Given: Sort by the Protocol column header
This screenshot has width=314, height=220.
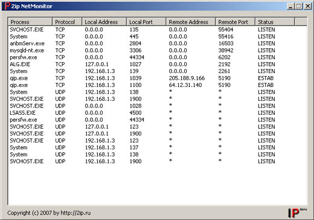Looking at the screenshot, I should [x=67, y=22].
